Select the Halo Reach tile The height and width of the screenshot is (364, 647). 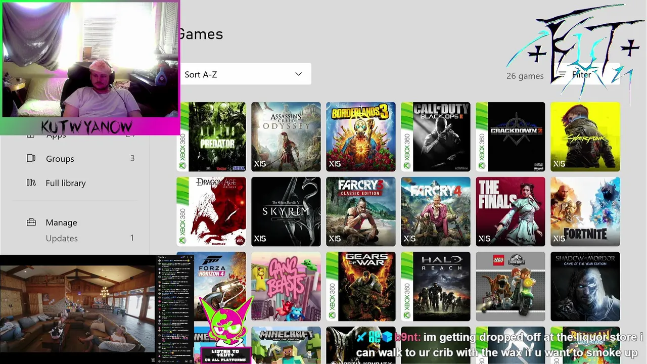[x=436, y=287]
